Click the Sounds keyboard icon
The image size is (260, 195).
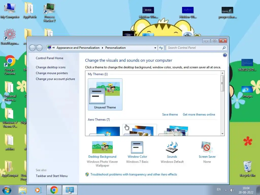click(x=172, y=147)
